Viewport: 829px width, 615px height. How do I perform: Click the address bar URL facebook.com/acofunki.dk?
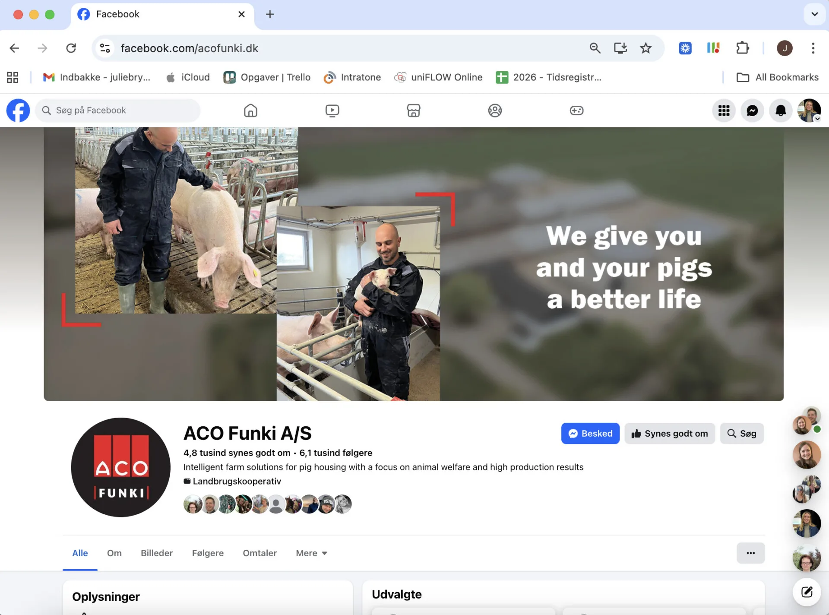[189, 48]
